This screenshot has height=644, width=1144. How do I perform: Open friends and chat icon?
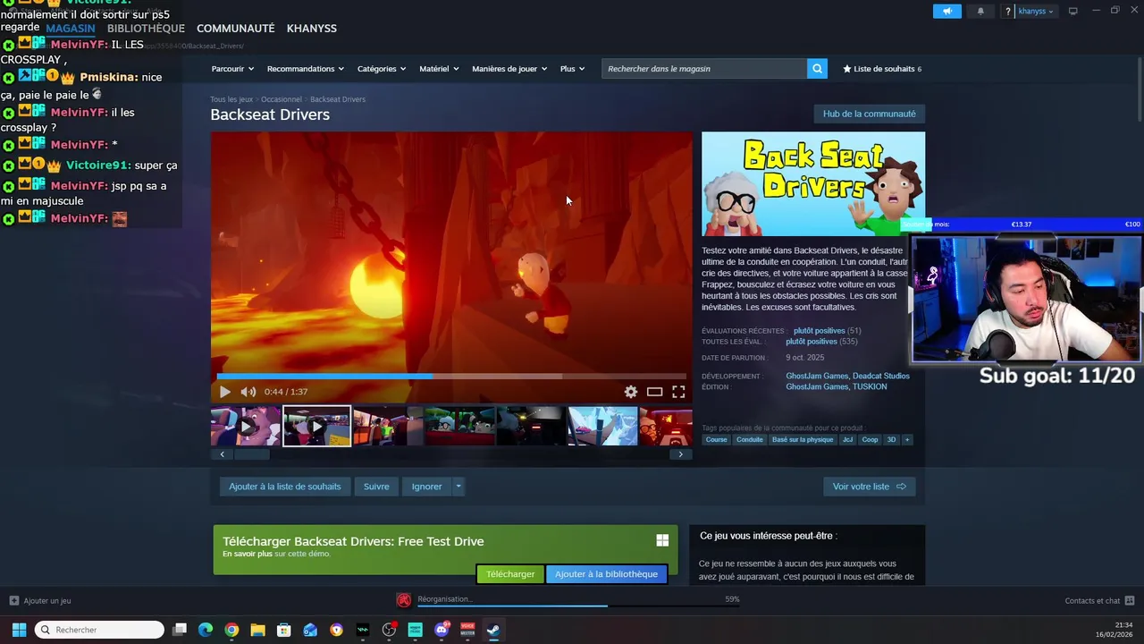[x=1130, y=600]
